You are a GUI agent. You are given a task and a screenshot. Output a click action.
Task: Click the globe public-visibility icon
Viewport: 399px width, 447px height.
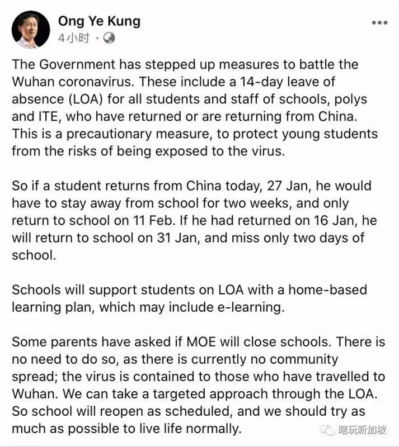pyautogui.click(x=109, y=38)
